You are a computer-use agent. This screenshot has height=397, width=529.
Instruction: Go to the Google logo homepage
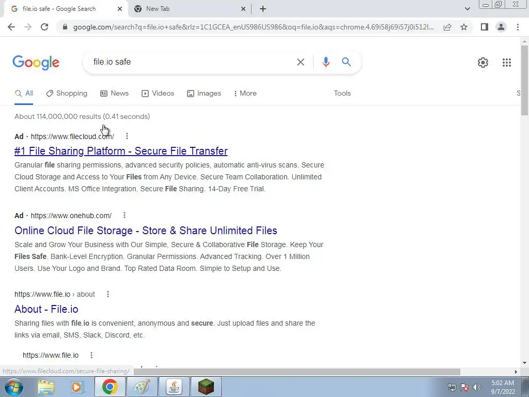(36, 63)
